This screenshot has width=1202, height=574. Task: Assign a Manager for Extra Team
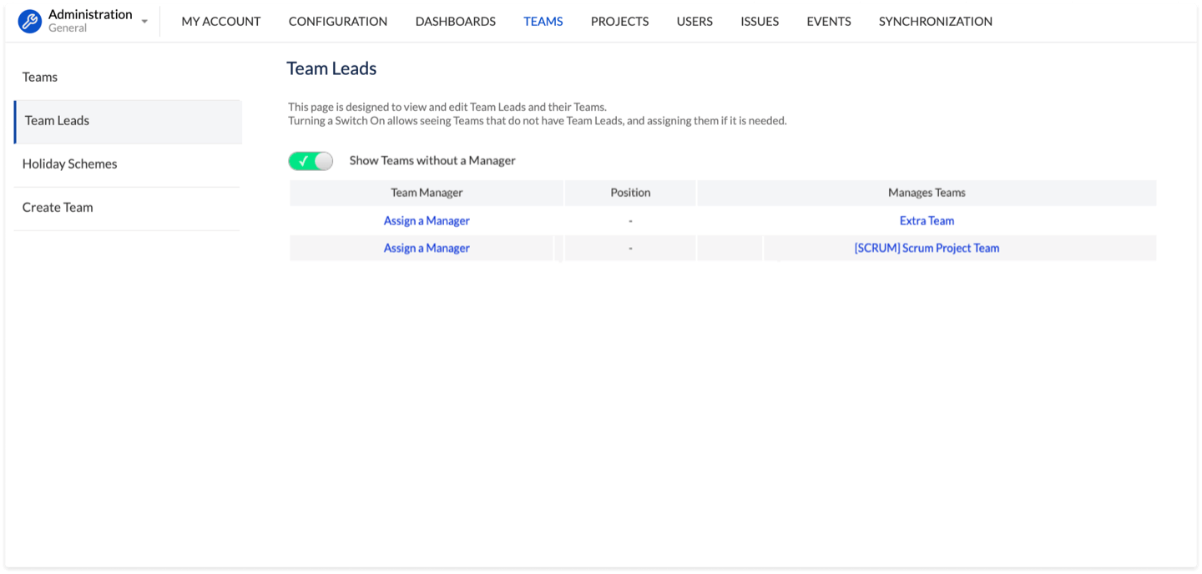(x=427, y=221)
